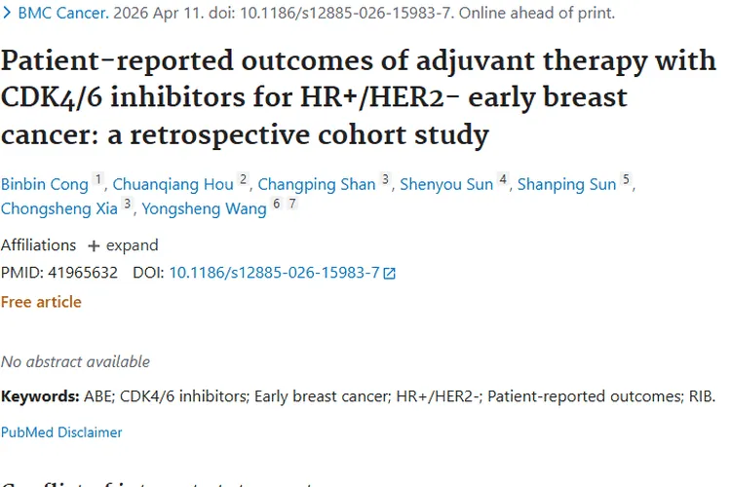
Task: Follow the DOI 10.1186/s12885-026-15983-7 link
Action: tap(274, 274)
